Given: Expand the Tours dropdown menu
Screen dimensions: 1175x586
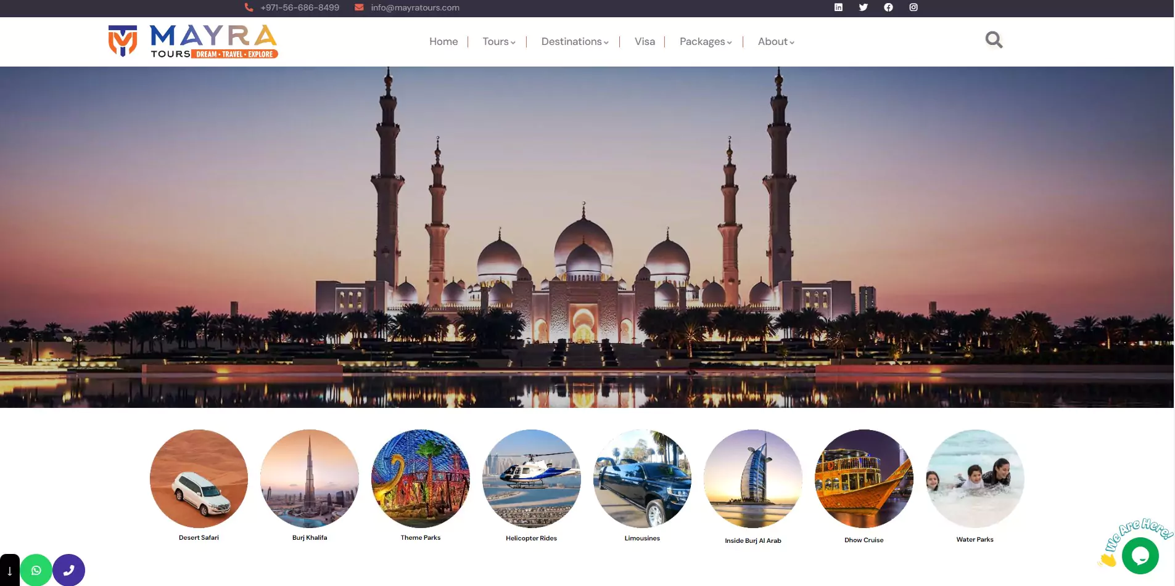Looking at the screenshot, I should tap(498, 42).
